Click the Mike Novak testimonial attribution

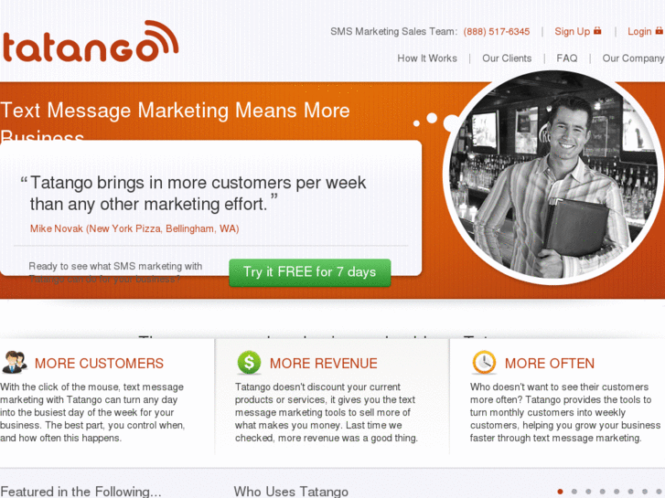pos(134,228)
